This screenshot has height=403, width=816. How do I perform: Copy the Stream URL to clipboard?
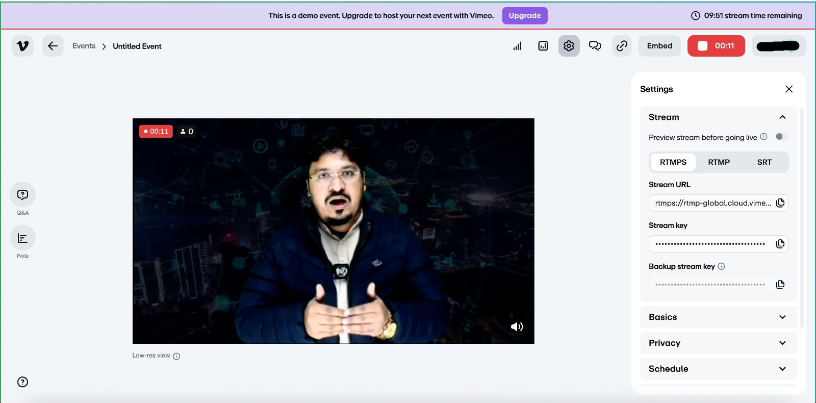click(x=780, y=203)
